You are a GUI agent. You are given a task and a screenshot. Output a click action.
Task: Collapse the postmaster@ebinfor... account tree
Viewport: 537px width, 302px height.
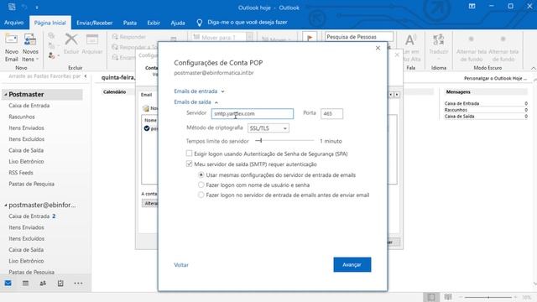coord(6,205)
